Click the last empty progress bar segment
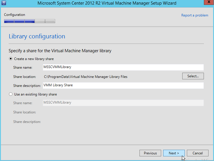 [x=50, y=21]
